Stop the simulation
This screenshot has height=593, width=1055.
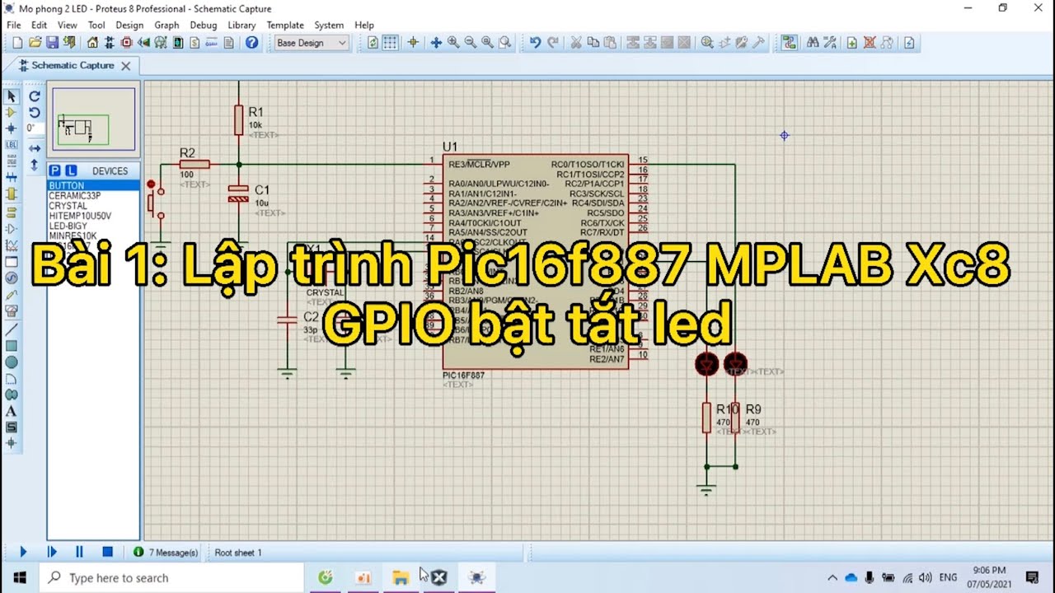coord(107,552)
